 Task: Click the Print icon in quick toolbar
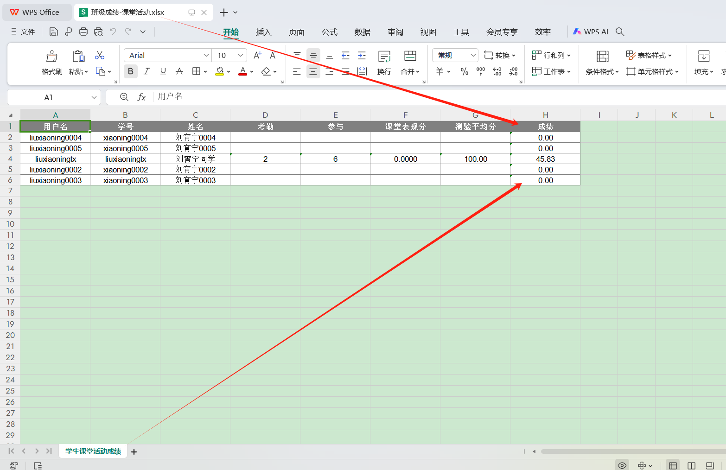tap(83, 32)
